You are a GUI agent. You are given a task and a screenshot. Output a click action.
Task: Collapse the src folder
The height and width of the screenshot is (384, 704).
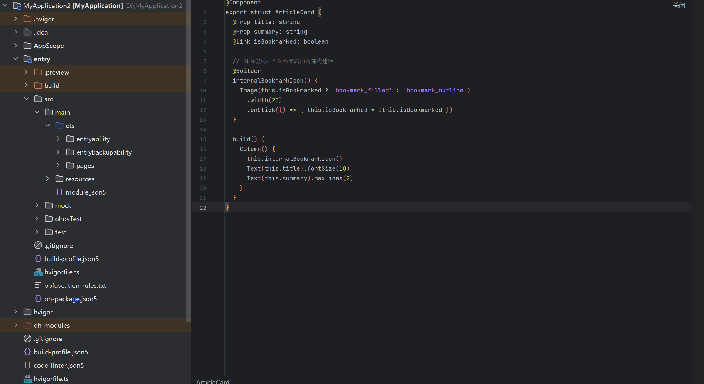[26, 99]
